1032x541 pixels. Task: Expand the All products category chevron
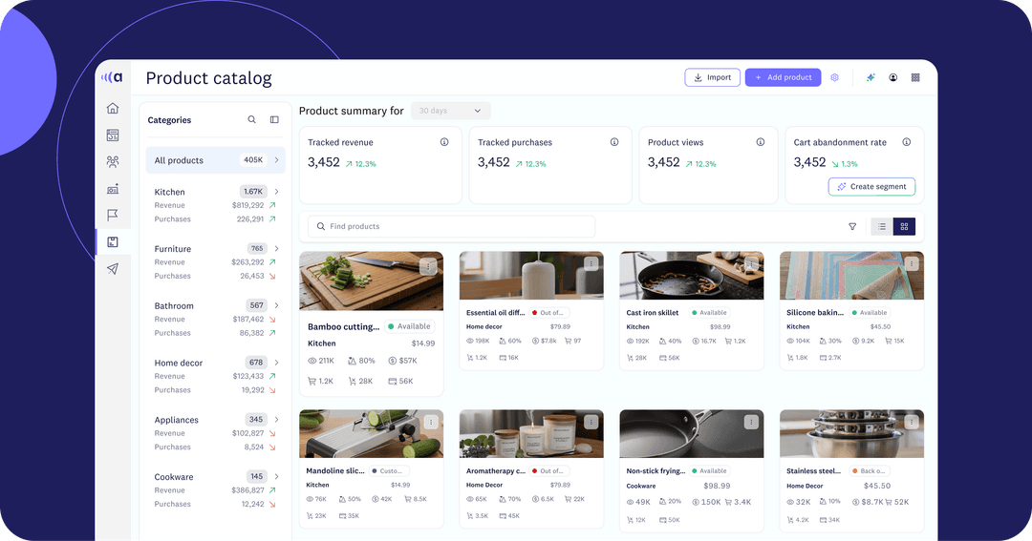point(276,159)
